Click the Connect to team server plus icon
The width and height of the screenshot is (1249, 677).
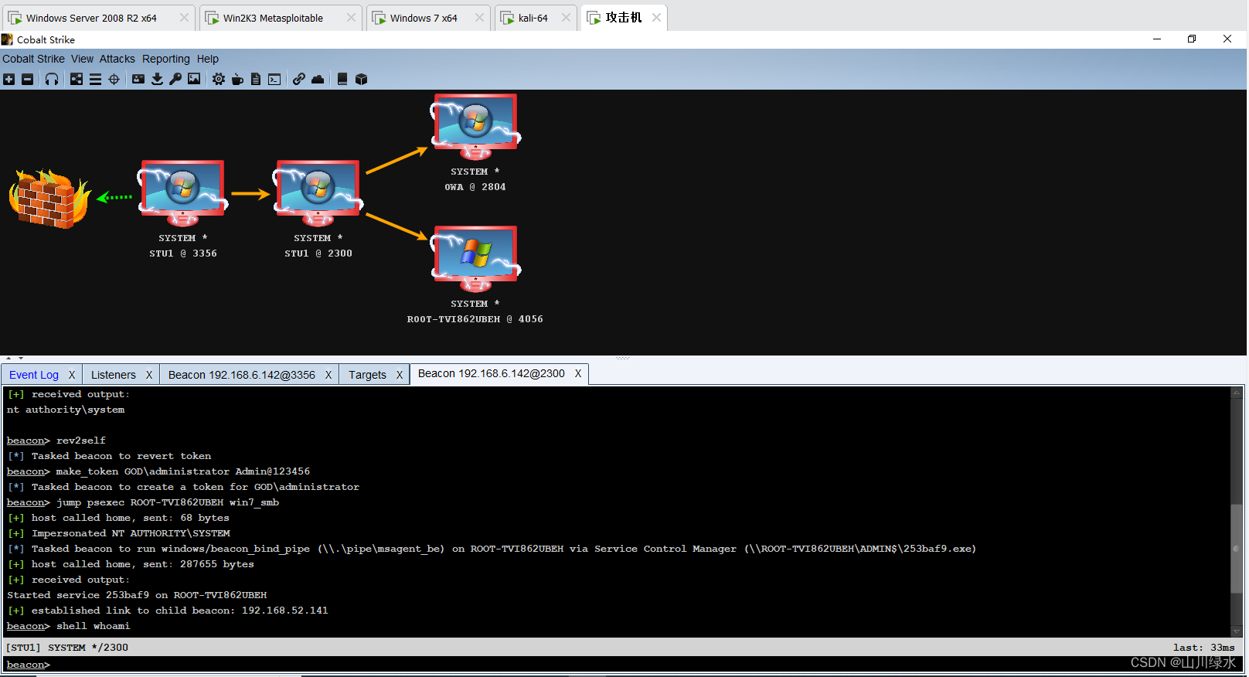9,79
